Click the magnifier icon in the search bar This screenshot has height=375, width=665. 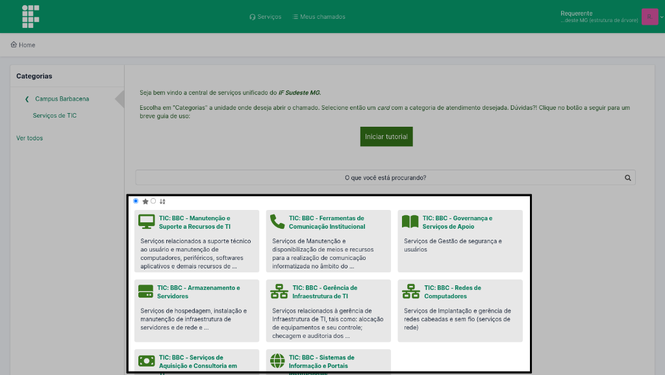627,177
